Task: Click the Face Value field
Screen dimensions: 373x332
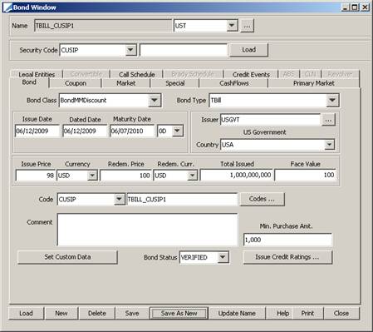Action: point(305,175)
